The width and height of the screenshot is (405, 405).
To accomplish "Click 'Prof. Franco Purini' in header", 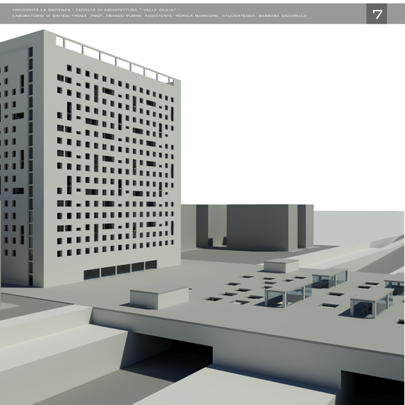I will (115, 16).
